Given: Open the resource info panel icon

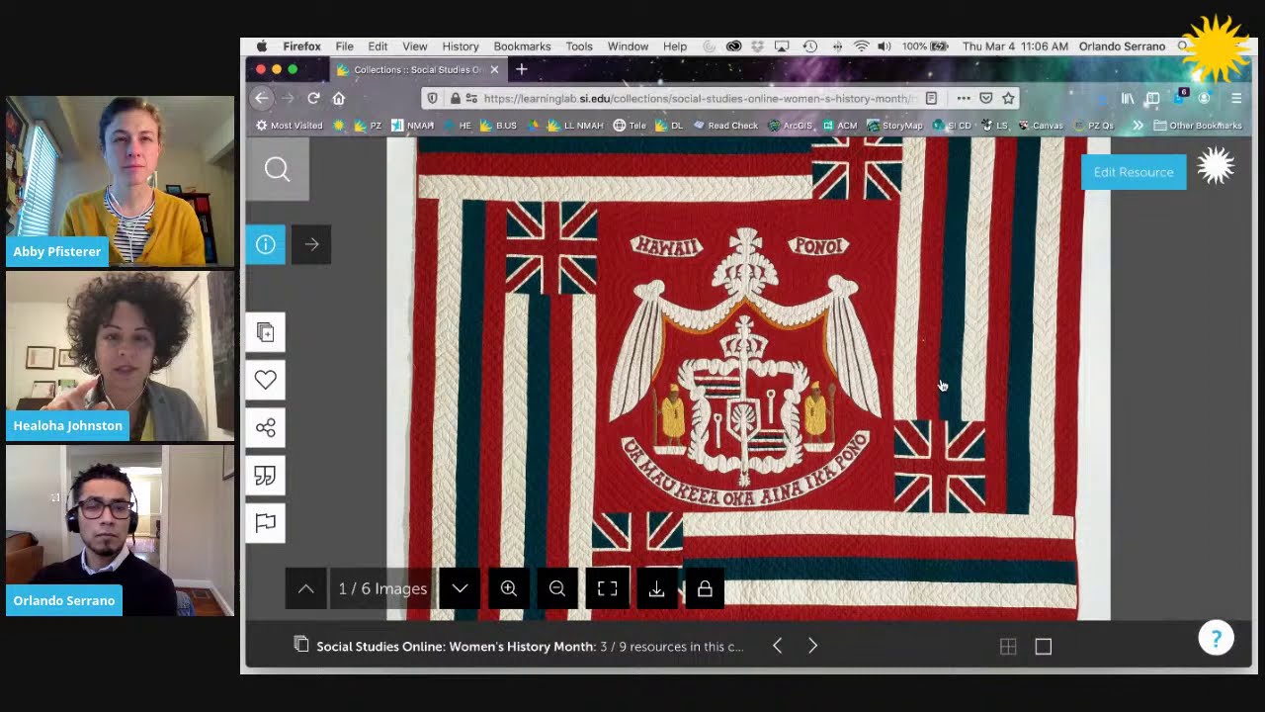Looking at the screenshot, I should tap(266, 244).
